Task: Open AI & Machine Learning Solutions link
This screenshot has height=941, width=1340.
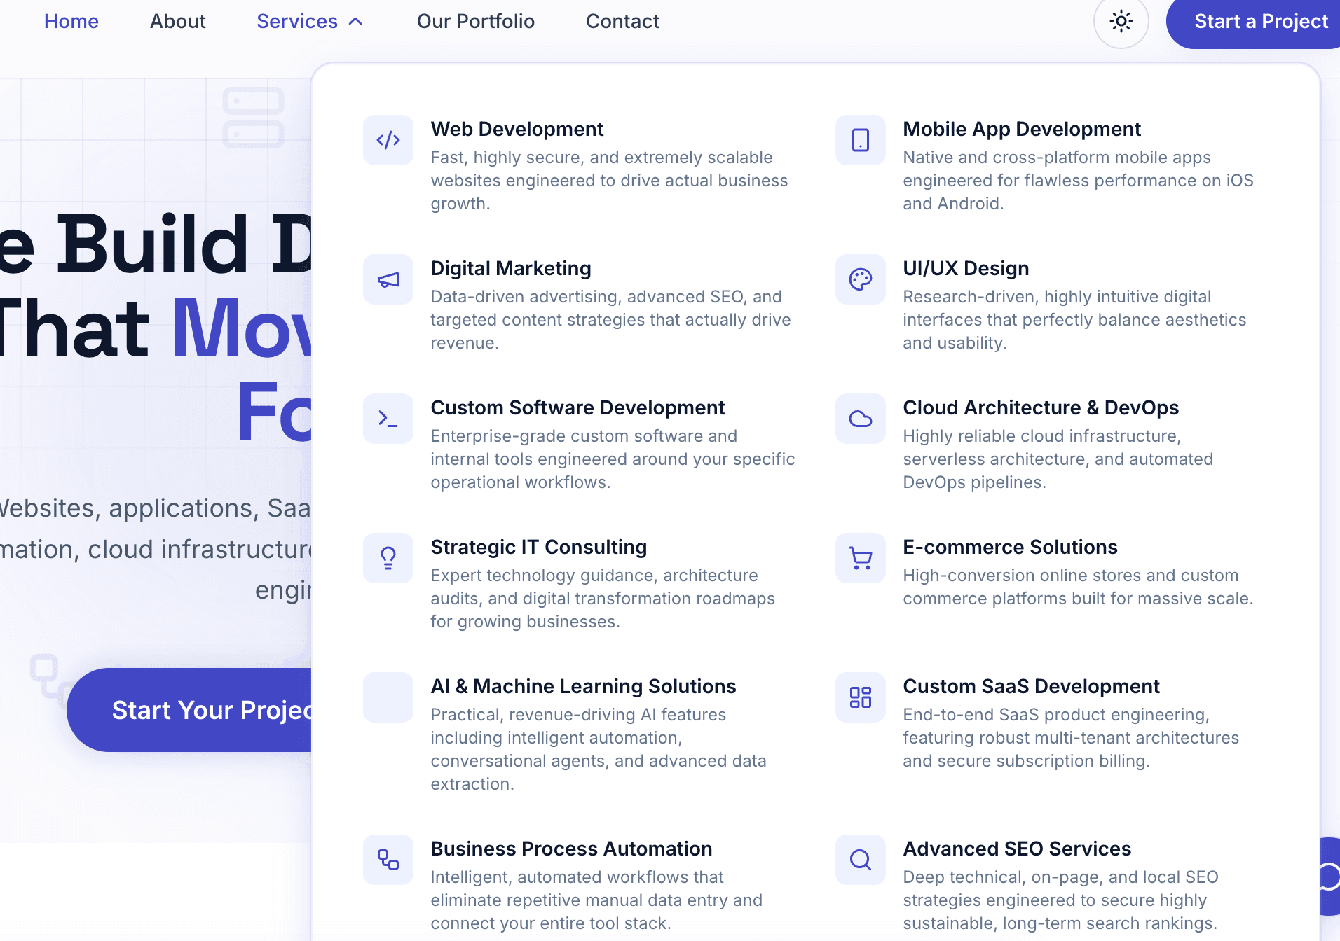Action: click(x=583, y=686)
